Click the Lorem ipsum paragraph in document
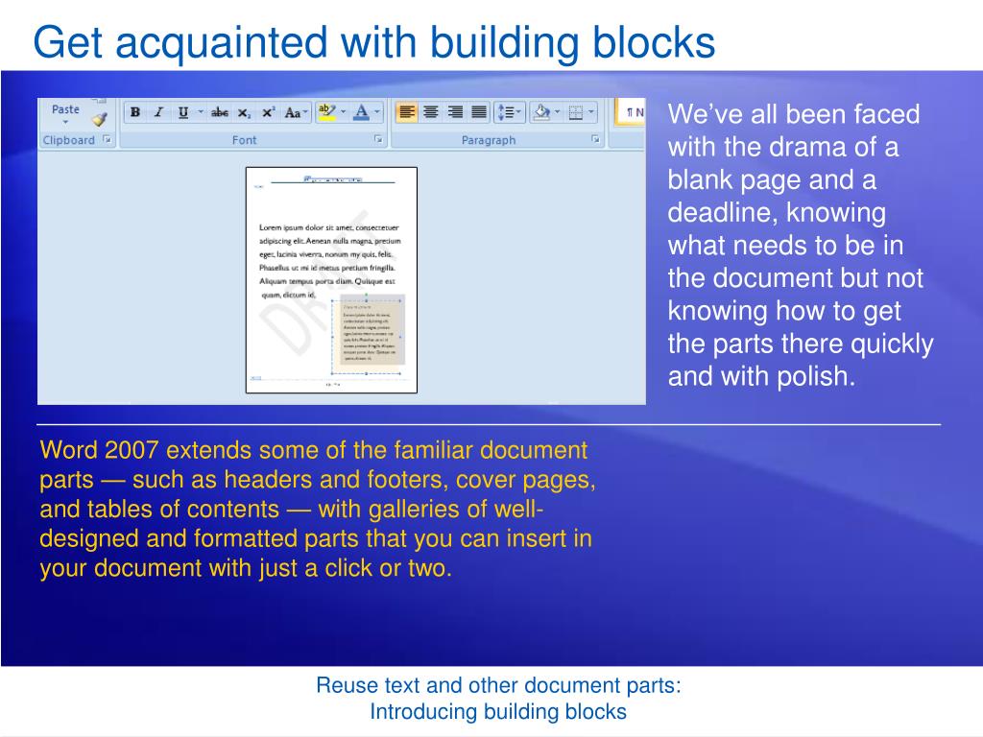Viewport: 983px width, 737px height. [x=330, y=261]
